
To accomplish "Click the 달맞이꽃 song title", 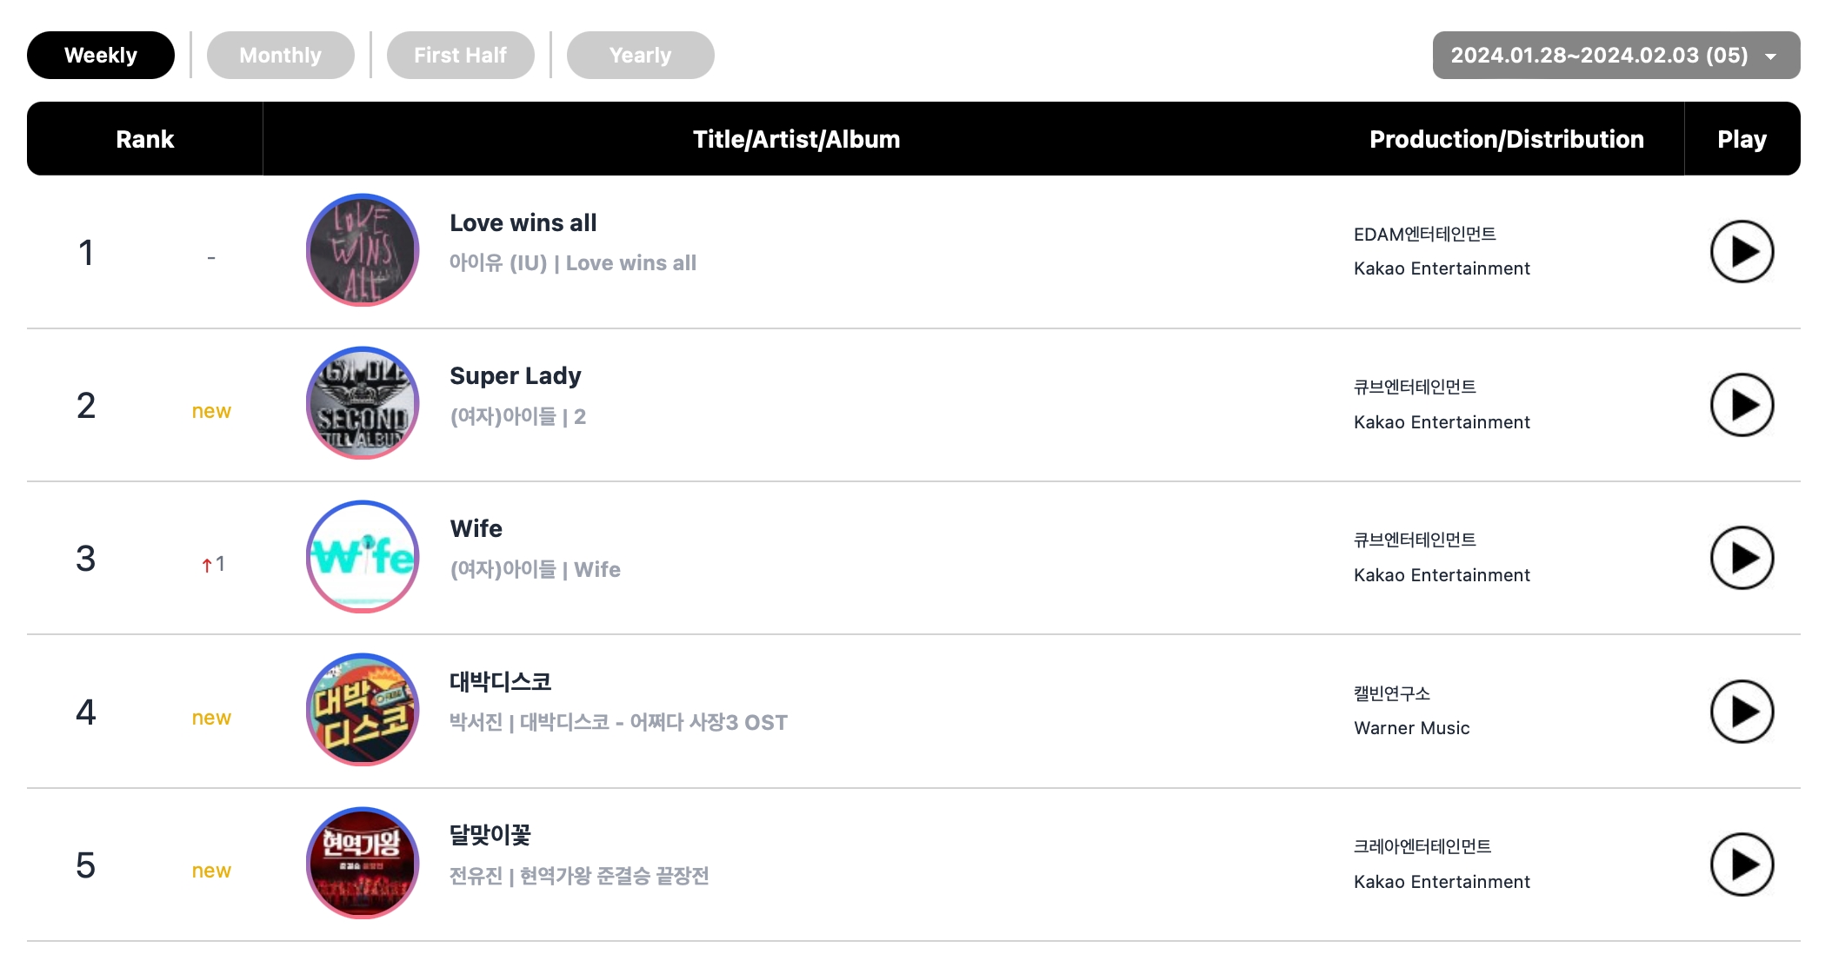I will [x=490, y=835].
